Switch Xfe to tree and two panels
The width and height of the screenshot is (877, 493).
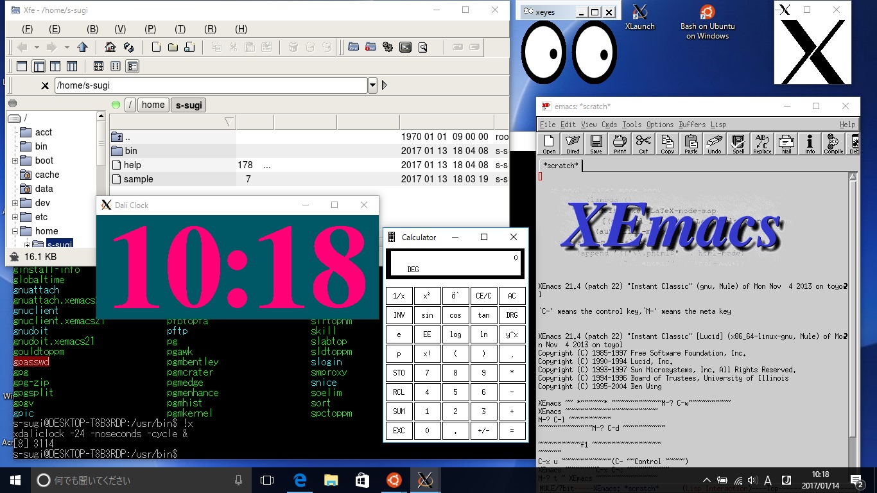(x=72, y=66)
